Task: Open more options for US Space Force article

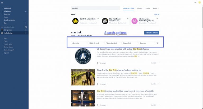Action: point(158,63)
